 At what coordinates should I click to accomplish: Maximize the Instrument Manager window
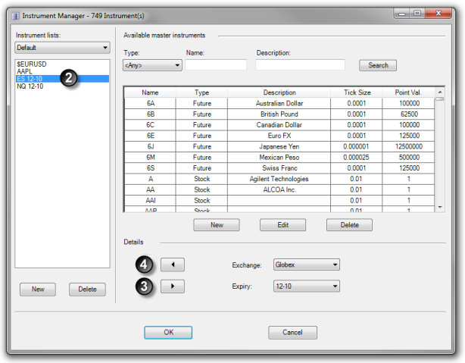click(417, 14)
